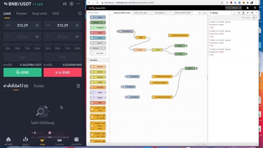
Task: Tap the swap arrows icon beside BNB/USDT
Action: click(5, 4)
